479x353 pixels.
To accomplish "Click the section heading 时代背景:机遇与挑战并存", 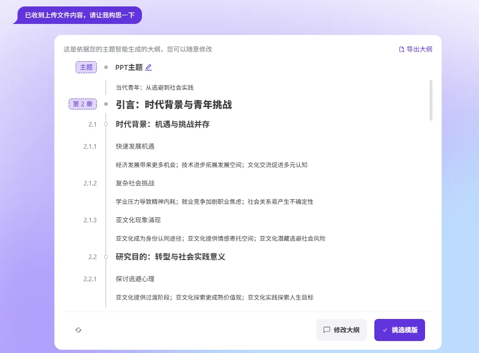I will point(163,124).
